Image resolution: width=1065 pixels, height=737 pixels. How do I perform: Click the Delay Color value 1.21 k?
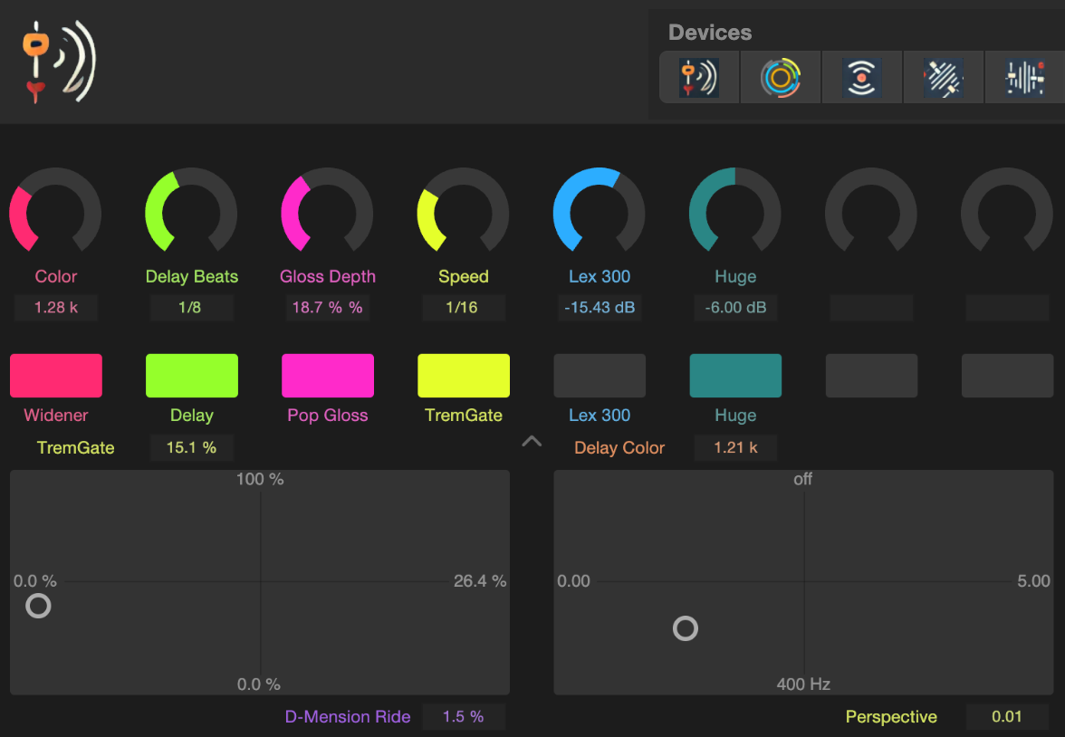735,447
